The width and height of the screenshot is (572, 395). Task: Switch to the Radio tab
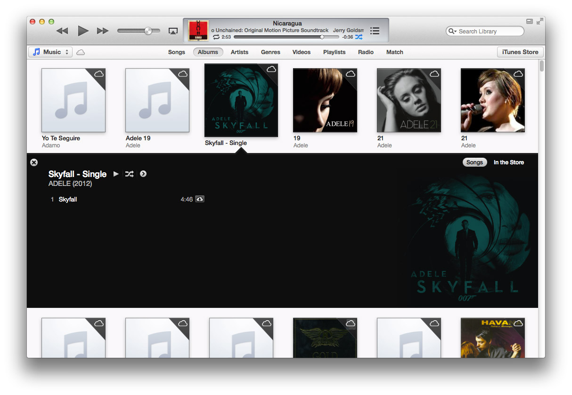tap(366, 52)
